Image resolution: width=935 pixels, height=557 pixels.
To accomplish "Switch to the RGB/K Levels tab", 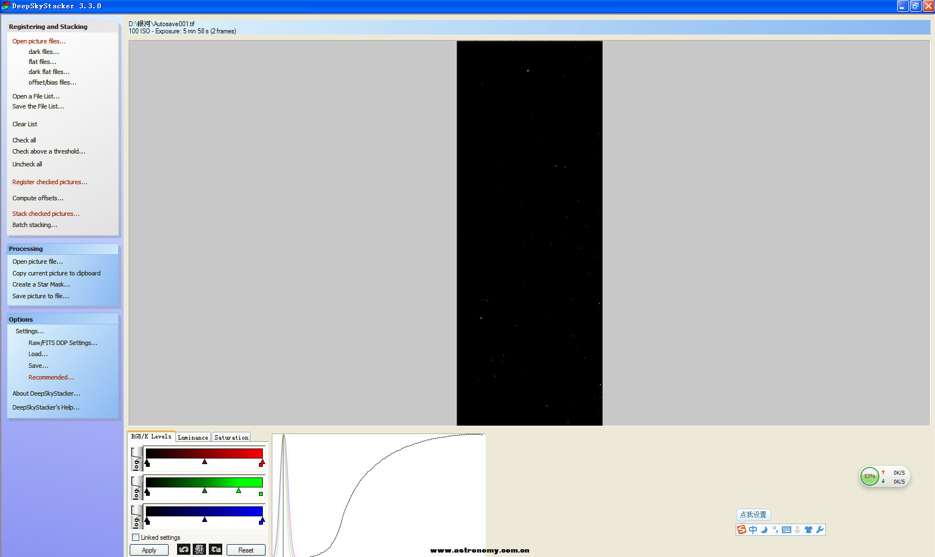I will tap(151, 436).
